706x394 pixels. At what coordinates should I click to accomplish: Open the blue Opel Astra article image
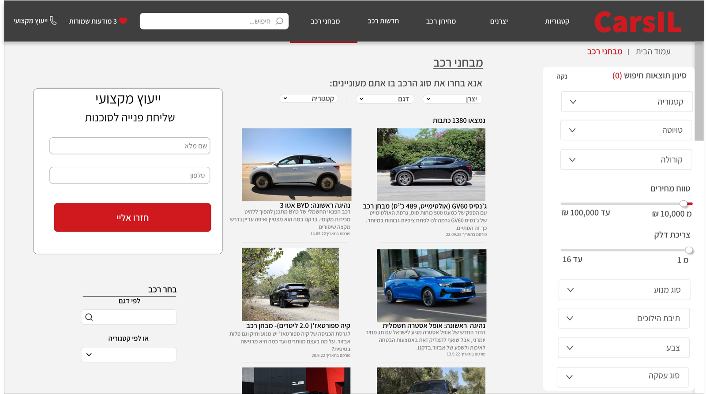[432, 285]
